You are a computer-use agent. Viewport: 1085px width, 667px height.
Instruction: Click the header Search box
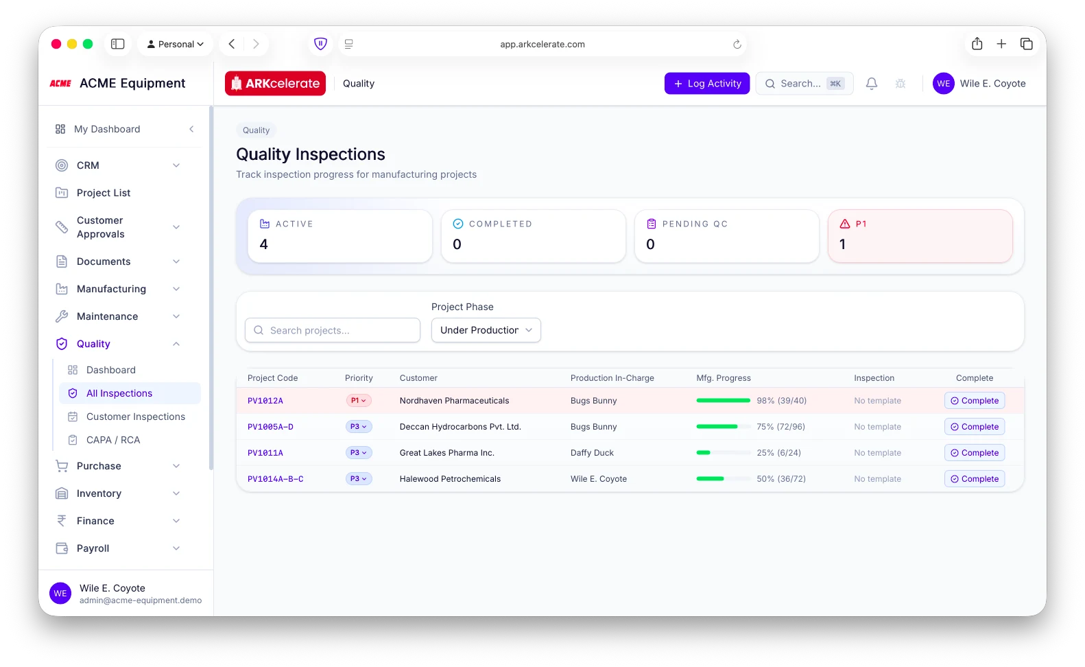[x=804, y=84]
